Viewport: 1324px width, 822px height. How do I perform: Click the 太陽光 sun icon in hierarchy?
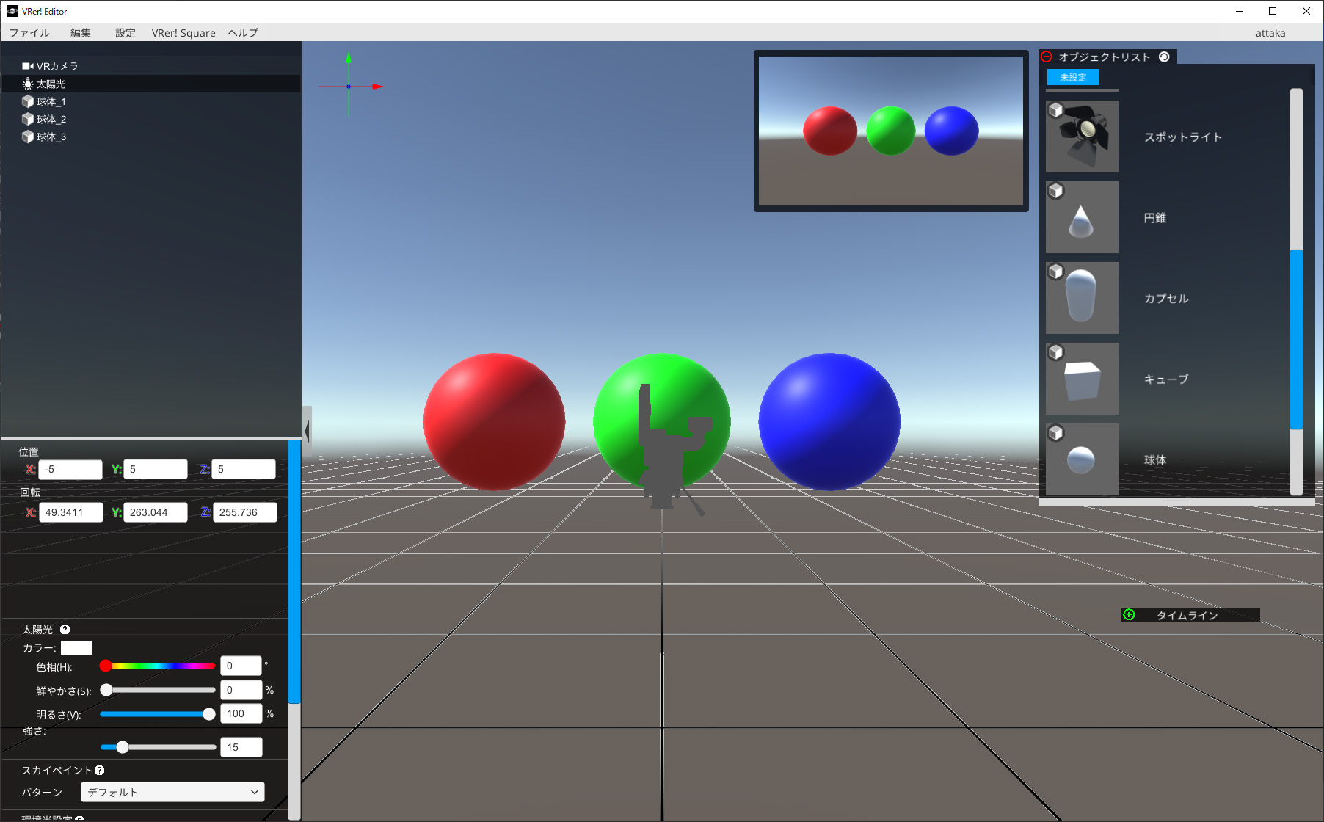tap(28, 84)
